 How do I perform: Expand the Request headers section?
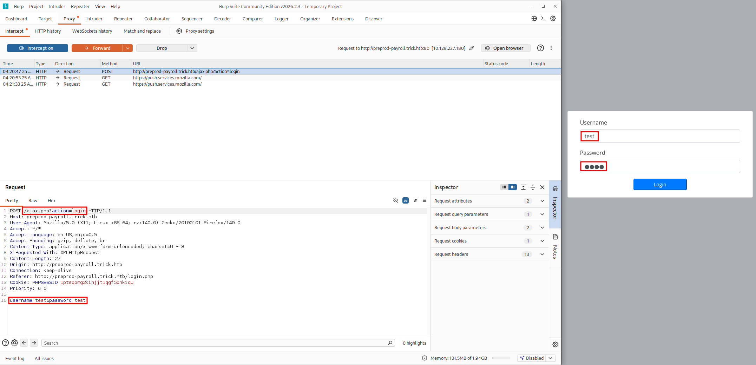click(x=542, y=254)
